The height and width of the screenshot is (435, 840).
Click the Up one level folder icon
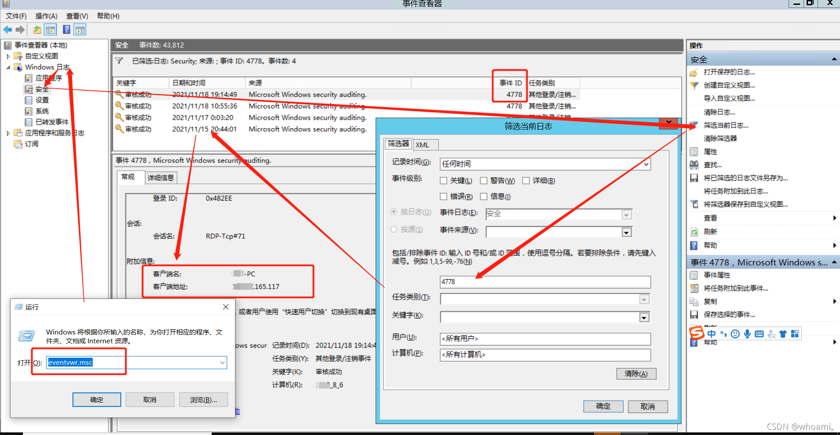point(37,30)
